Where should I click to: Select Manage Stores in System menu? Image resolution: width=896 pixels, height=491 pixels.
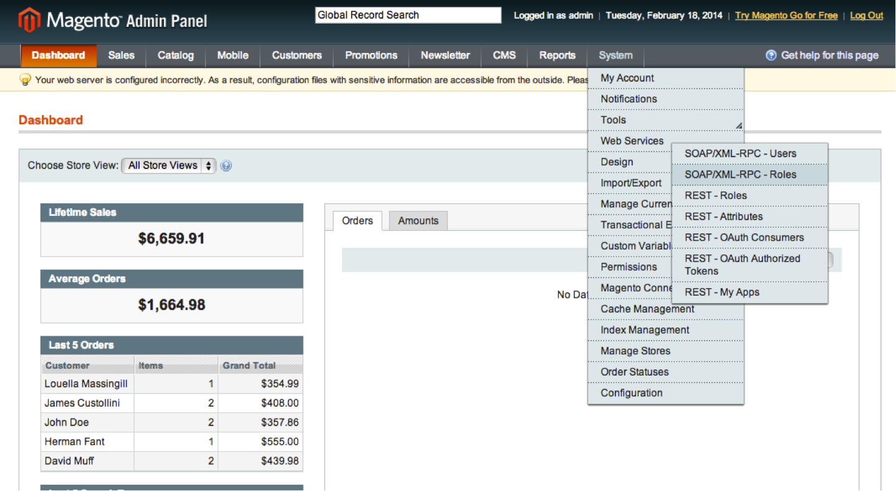coord(666,351)
